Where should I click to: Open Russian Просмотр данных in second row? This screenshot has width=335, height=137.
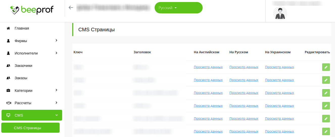pyautogui.click(x=244, y=80)
